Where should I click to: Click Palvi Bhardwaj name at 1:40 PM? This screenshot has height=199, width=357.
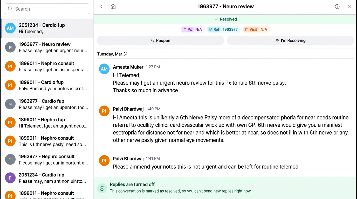pyautogui.click(x=128, y=109)
